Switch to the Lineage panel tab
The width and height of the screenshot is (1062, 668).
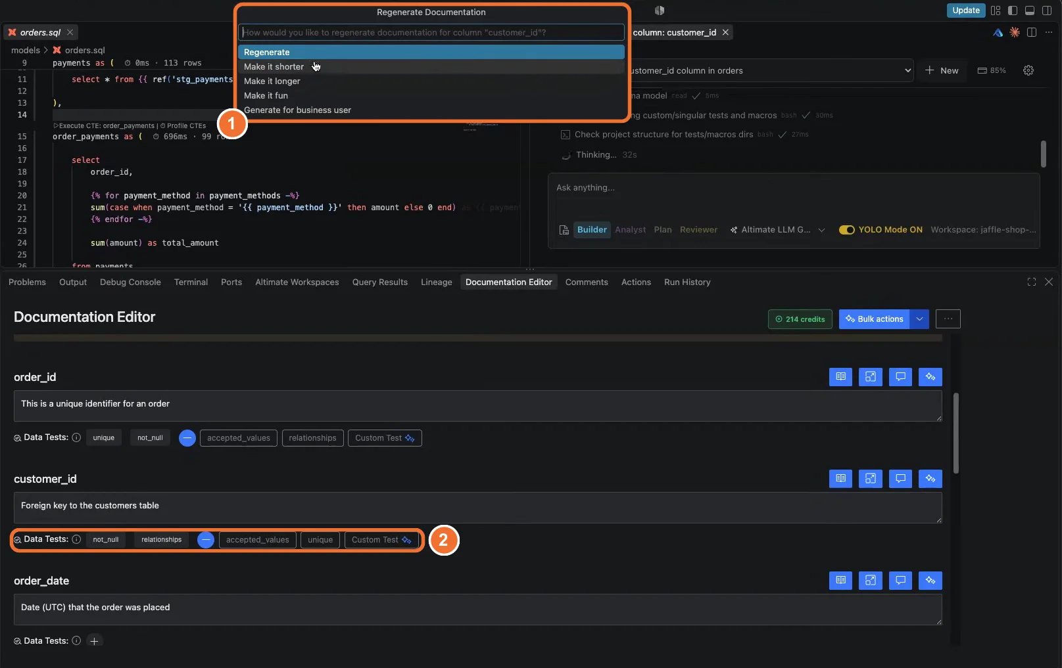437,282
